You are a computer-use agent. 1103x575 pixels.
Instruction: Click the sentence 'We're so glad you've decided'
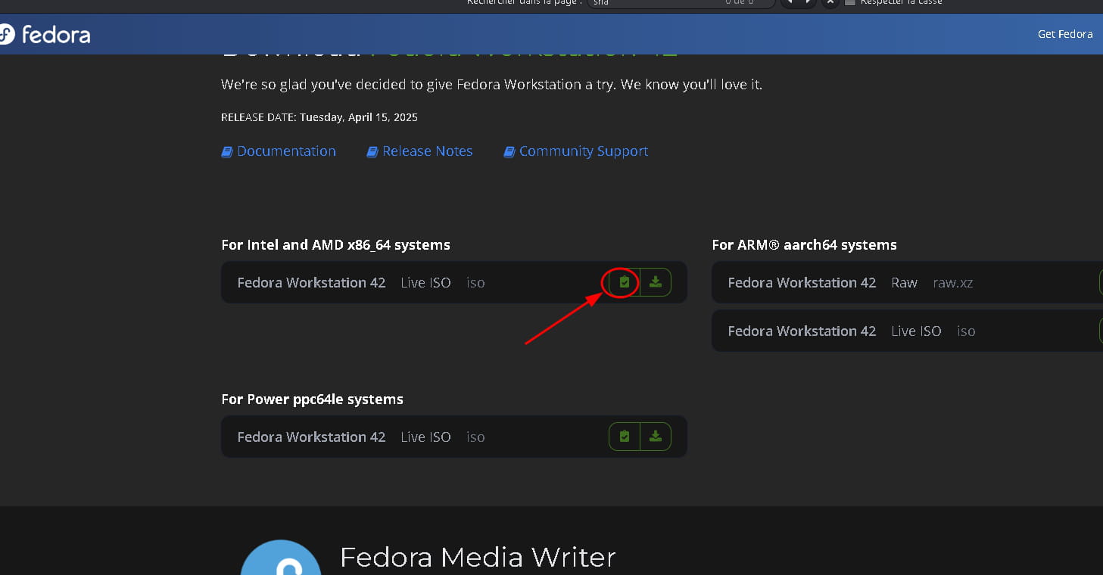click(491, 85)
